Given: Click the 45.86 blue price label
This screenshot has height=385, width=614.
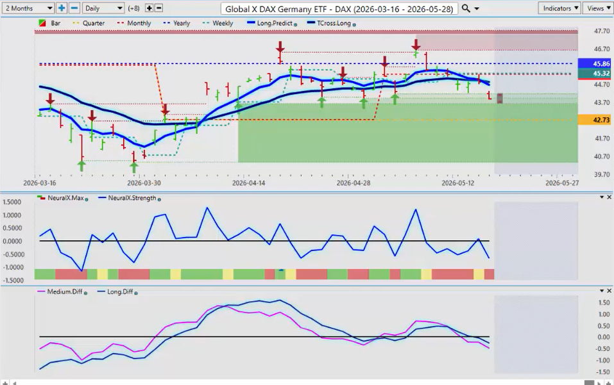Looking at the screenshot, I should [x=594, y=63].
